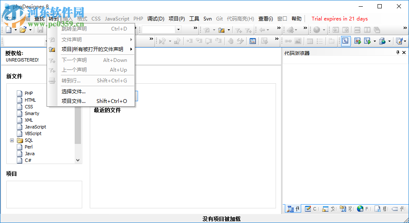Switch to pencil editor bottom tab
Viewport: 409px width, 223px height.
(310, 209)
